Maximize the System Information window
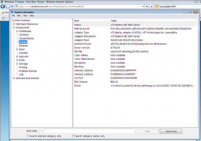This screenshot has width=201, height=141. click(x=191, y=12)
